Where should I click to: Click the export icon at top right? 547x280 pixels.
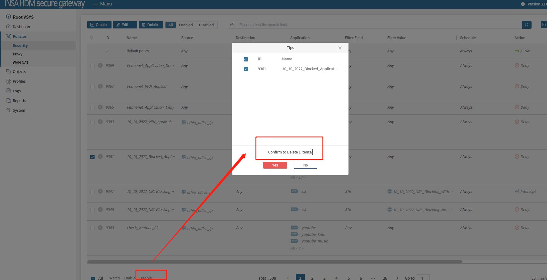tap(544, 25)
